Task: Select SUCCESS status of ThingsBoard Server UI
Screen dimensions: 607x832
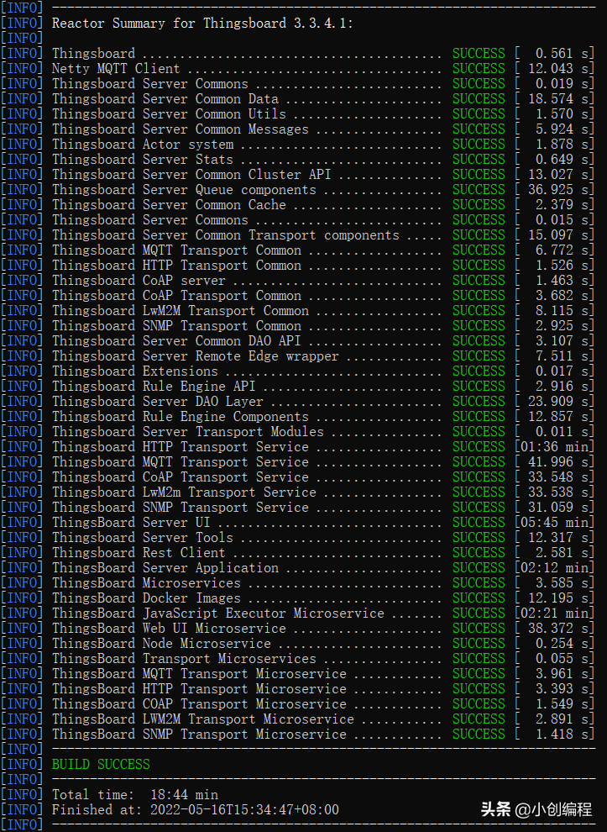Action: [479, 522]
